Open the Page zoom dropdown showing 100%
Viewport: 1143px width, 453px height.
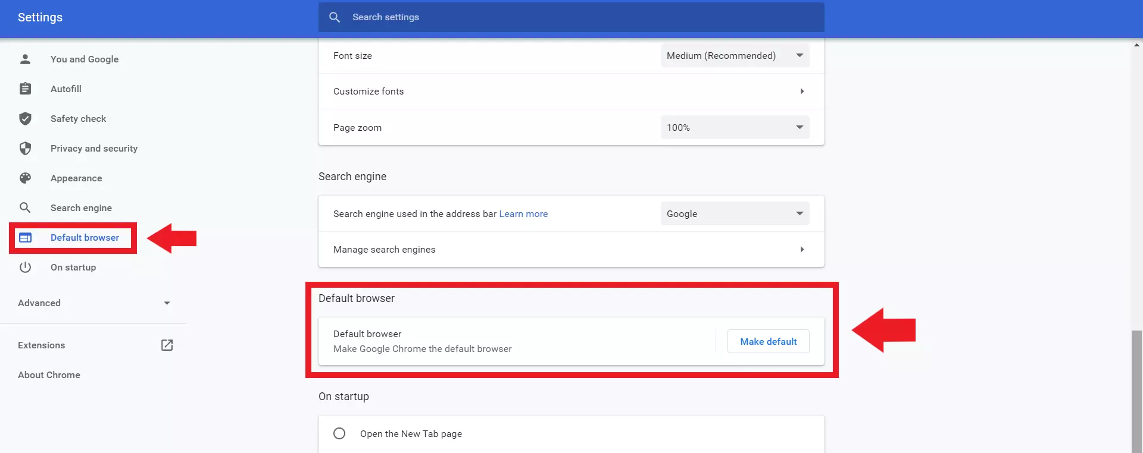[735, 127]
